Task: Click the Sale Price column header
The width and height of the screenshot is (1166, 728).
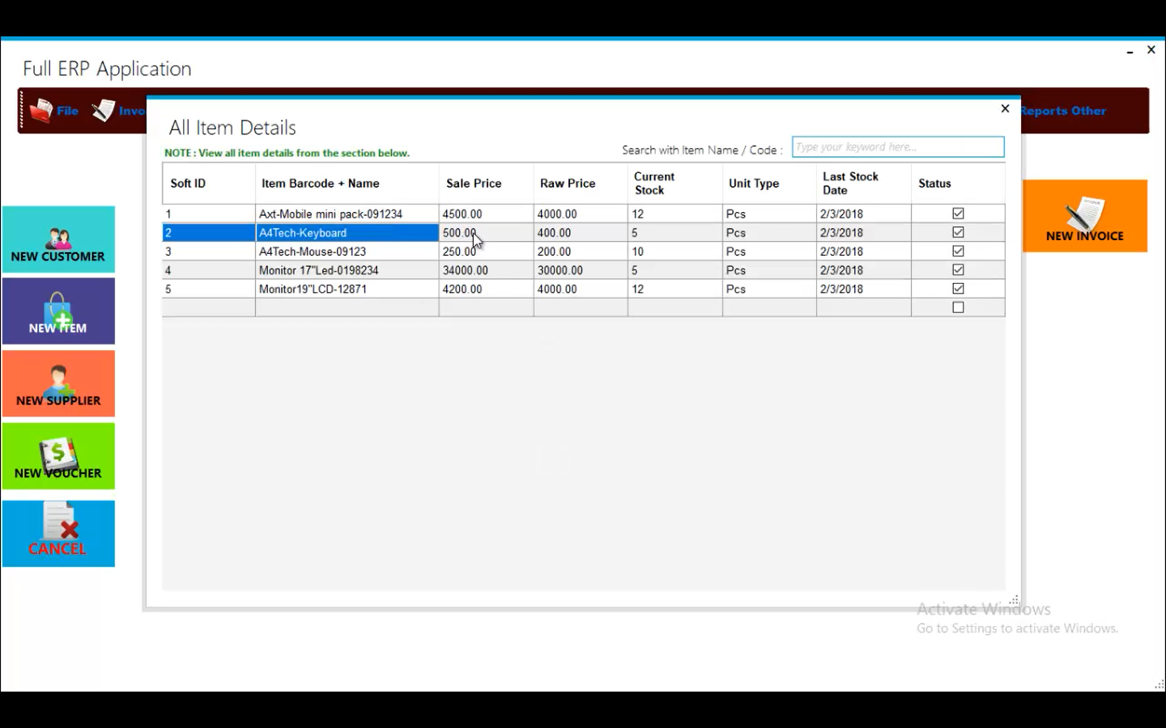Action: (x=474, y=184)
